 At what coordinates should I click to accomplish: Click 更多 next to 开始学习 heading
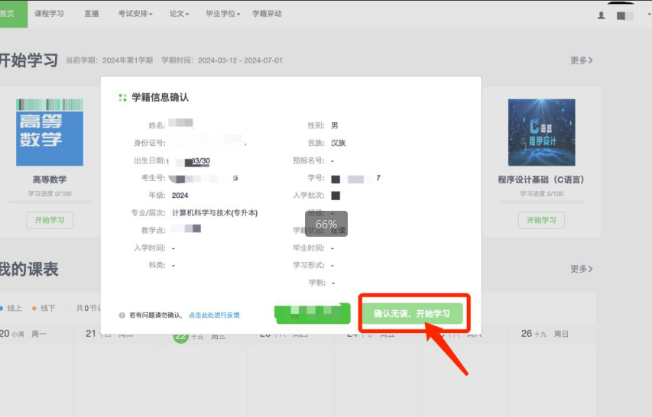[x=581, y=60]
